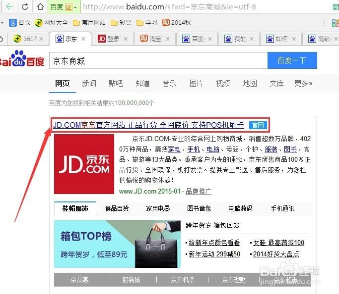Close the JD 登录 tab
Viewport: 339px width, 294px height.
pyautogui.click(x=126, y=39)
